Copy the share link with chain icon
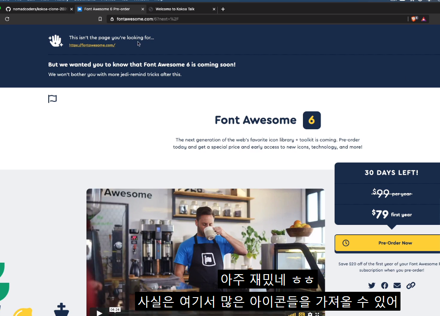440x316 pixels. 410,286
